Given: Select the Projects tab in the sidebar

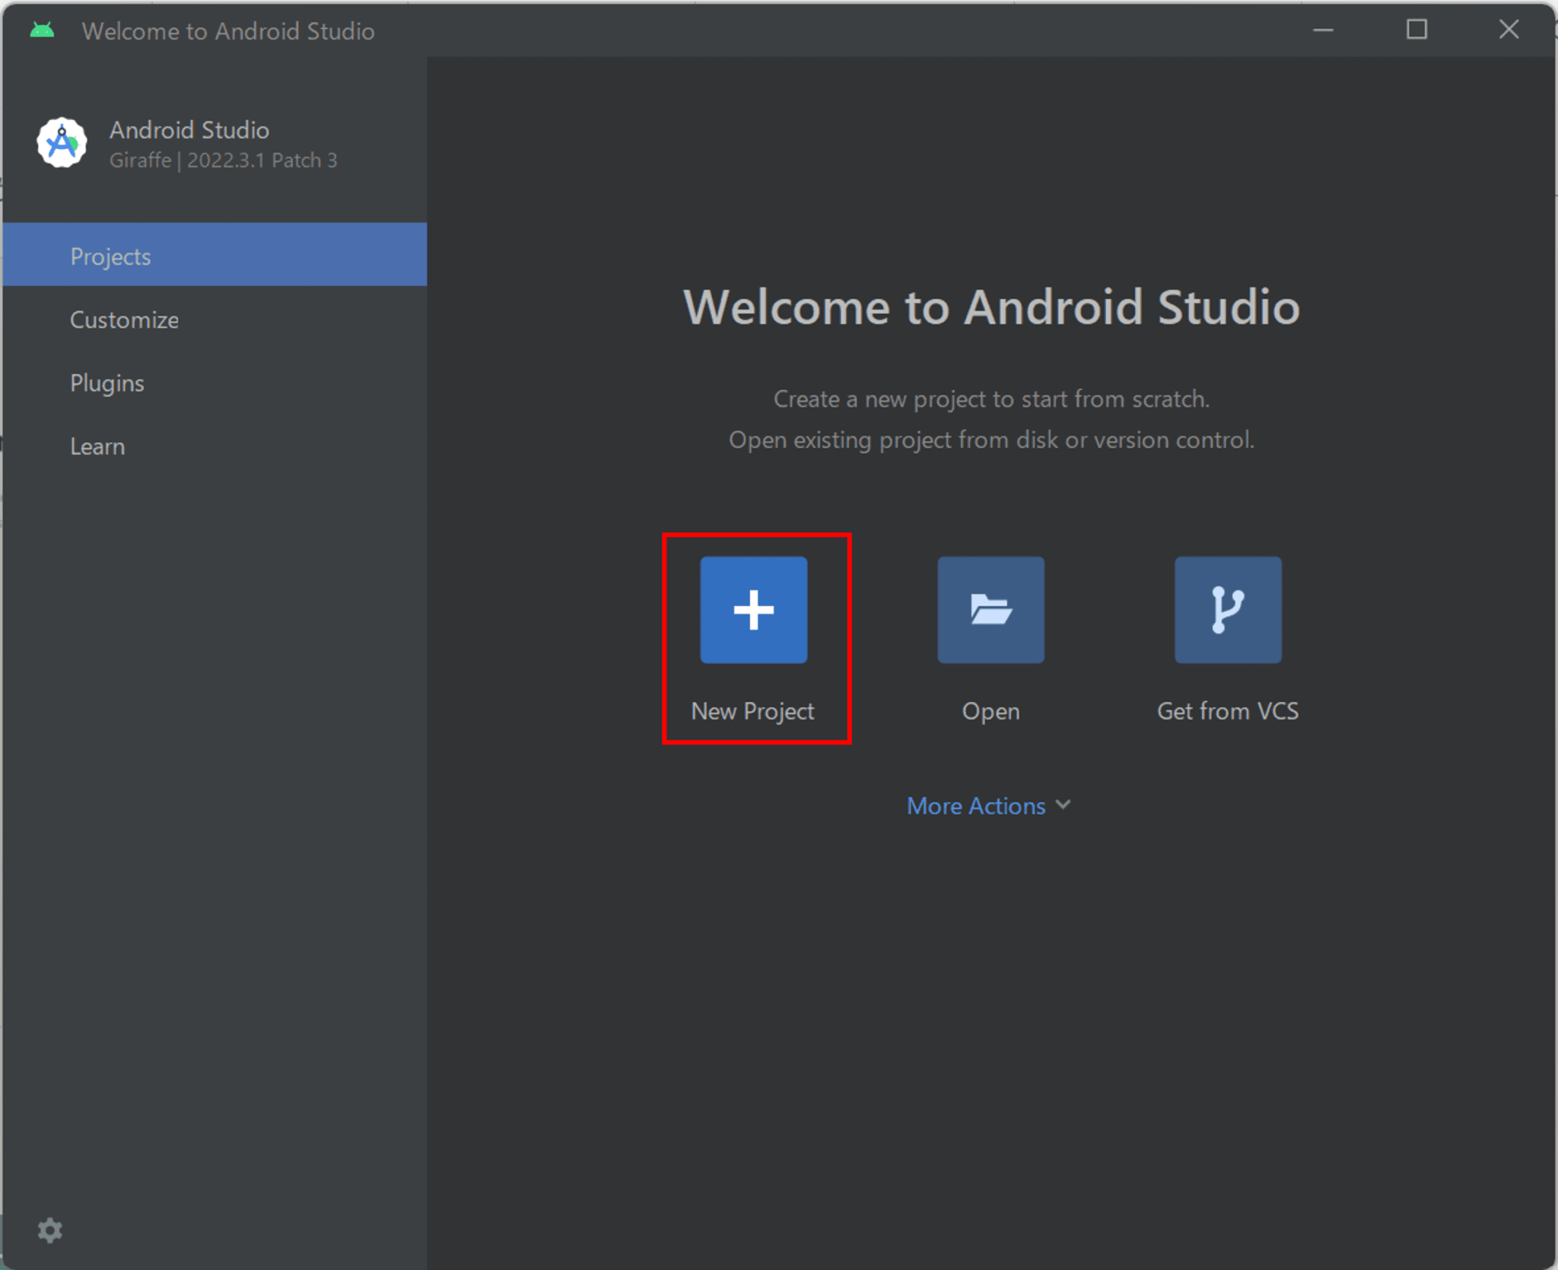Looking at the screenshot, I should [110, 256].
